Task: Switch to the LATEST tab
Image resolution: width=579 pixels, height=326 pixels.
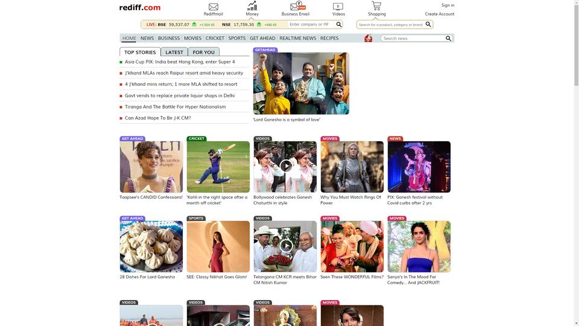Action: (174, 52)
